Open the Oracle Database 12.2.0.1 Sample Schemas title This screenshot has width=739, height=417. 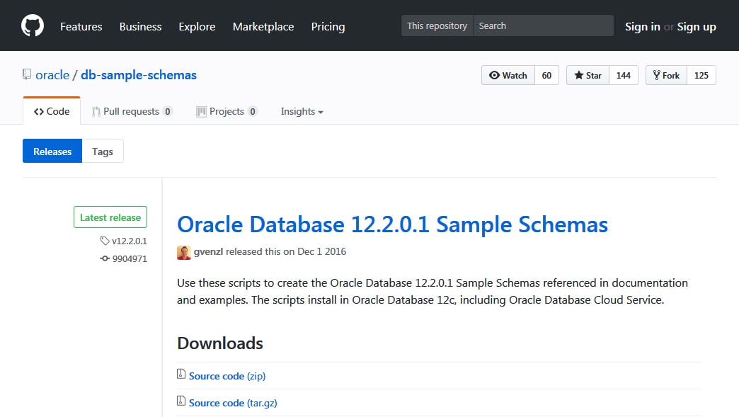click(392, 224)
